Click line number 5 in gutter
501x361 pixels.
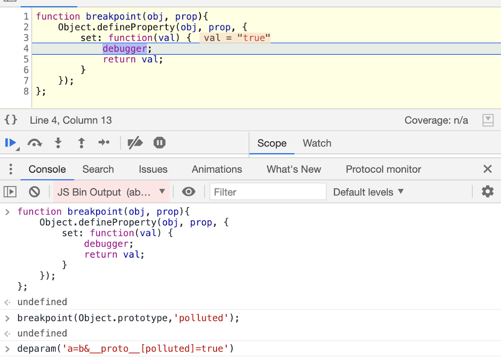[x=26, y=60]
